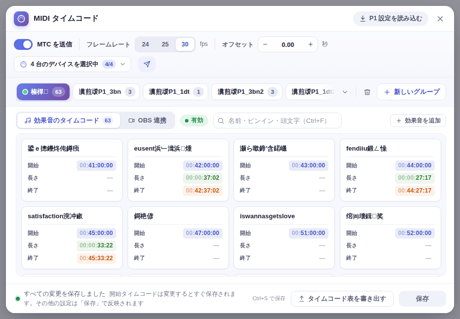This screenshot has height=319, width=460.
Task: Toggle the MTC を送信 switch
Action: [23, 44]
